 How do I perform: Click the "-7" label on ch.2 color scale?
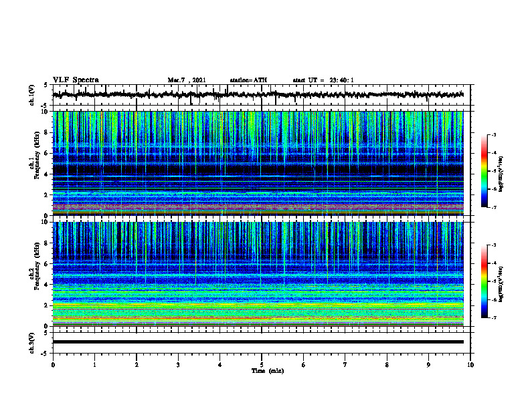coord(494,317)
